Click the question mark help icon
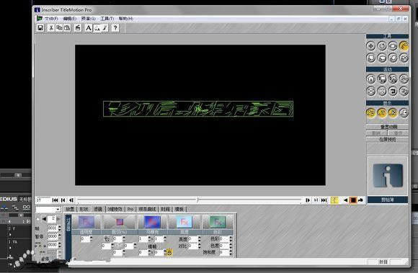 [115, 28]
